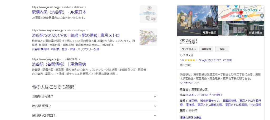The width and height of the screenshot is (270, 120).
Task: Open sitelink 施設・店舗
Action: [x=68, y=49]
